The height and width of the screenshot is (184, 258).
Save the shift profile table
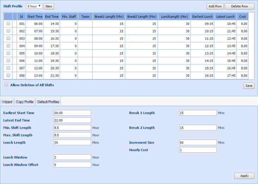[248, 86]
